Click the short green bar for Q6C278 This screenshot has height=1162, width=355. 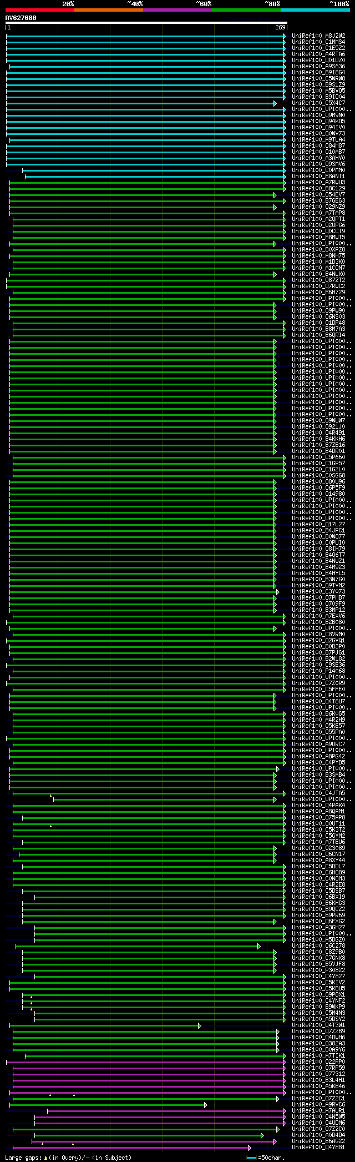point(138,946)
